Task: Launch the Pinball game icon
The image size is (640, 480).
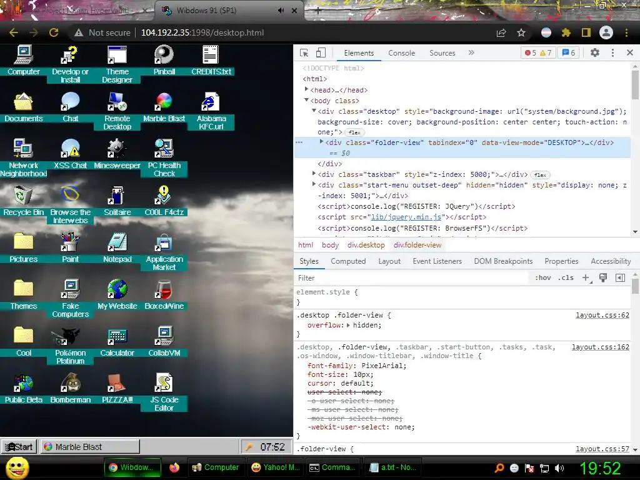Action: (164, 61)
